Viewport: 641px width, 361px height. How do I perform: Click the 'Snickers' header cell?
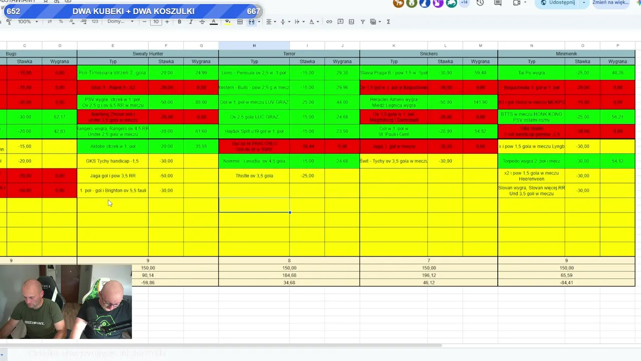coord(429,54)
